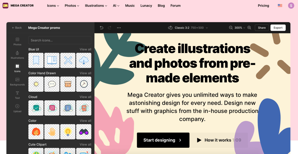Select the Create illustrations headline text
Image resolution: width=298 pixels, height=154 pixels.
192,63
